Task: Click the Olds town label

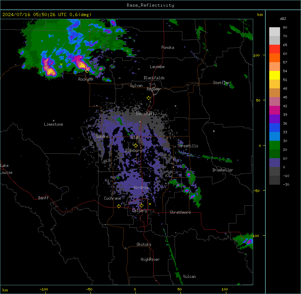Action: 135,138
